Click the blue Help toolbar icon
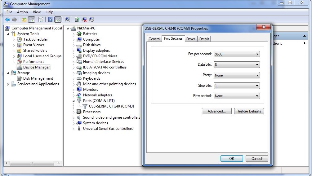Screen dimensions: 312x176 (x=50, y=20)
